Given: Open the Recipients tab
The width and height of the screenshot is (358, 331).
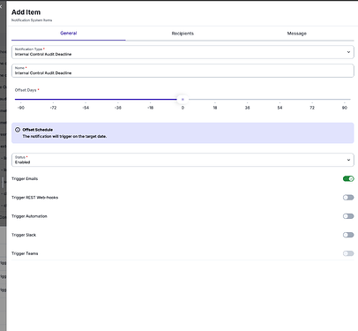Looking at the screenshot, I should 183,34.
